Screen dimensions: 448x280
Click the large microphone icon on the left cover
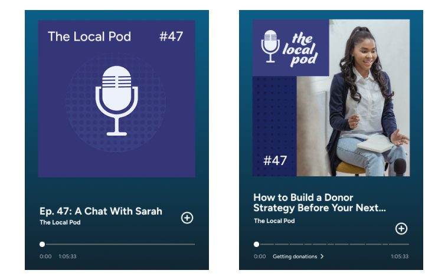pos(116,101)
